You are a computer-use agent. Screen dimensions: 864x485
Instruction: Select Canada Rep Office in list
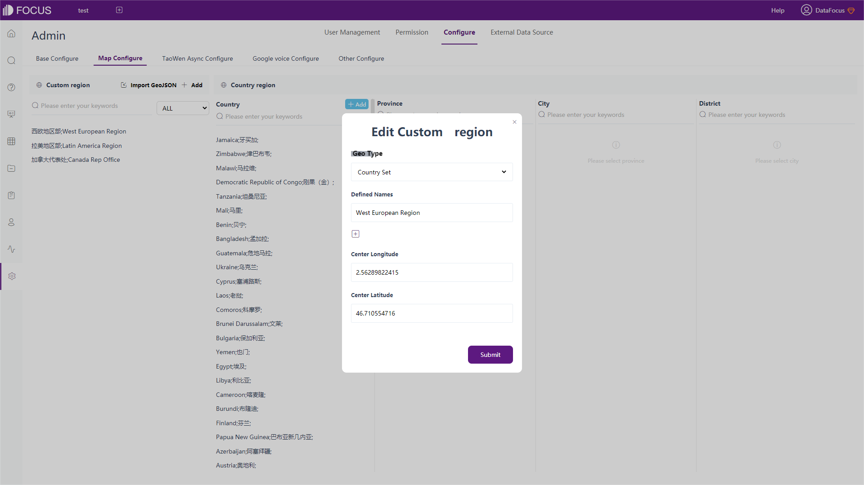click(x=76, y=160)
